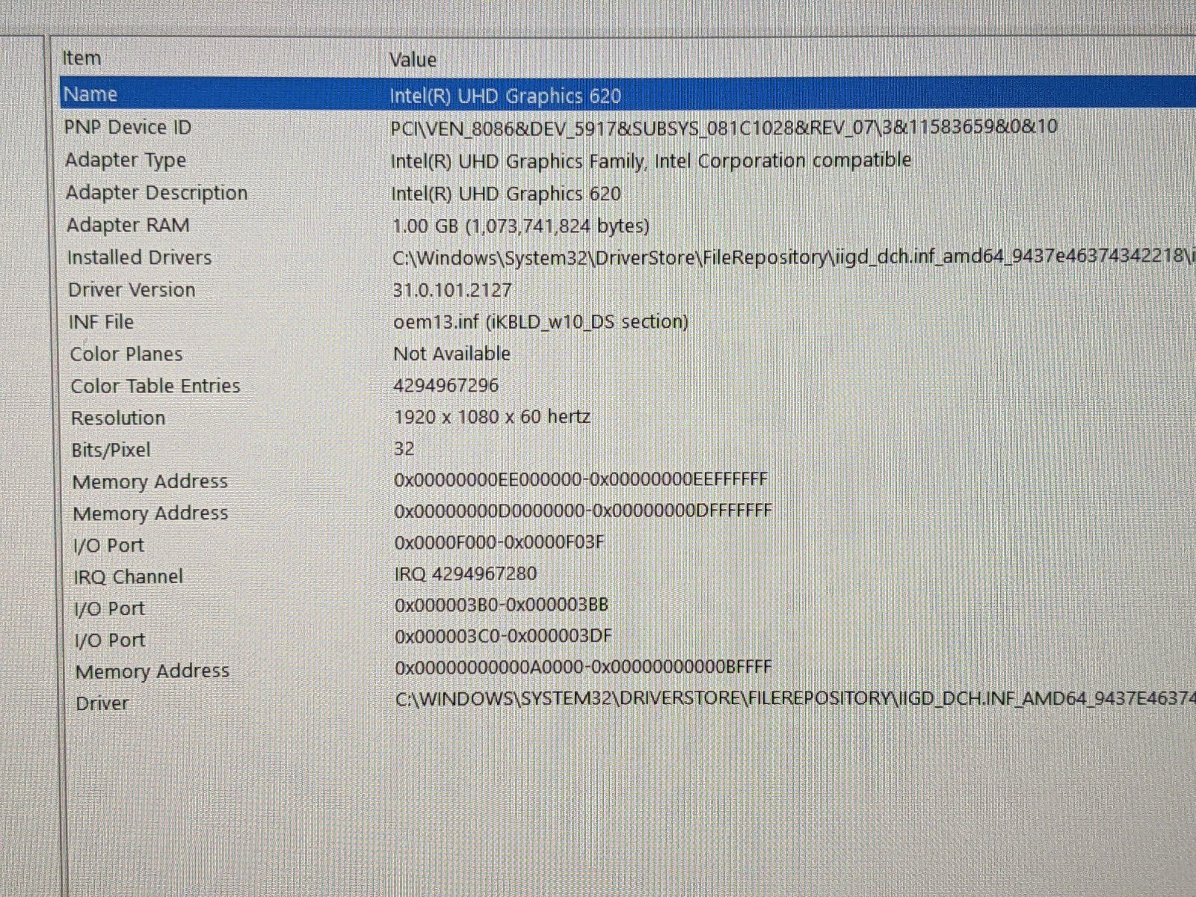Select the PNP Device ID row
The width and height of the screenshot is (1196, 897).
click(x=128, y=127)
